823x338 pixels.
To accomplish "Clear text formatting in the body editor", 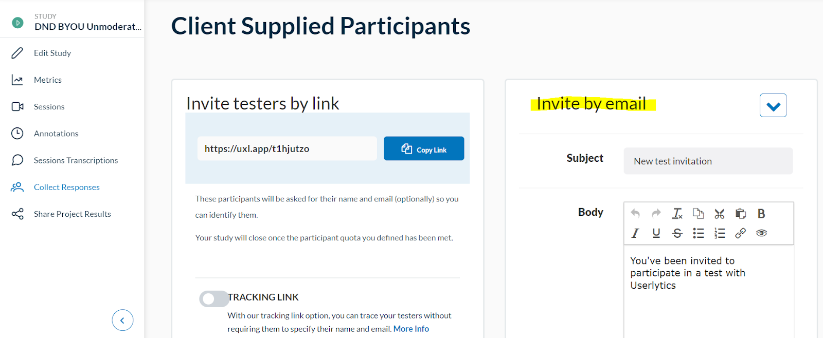I will coord(677,213).
